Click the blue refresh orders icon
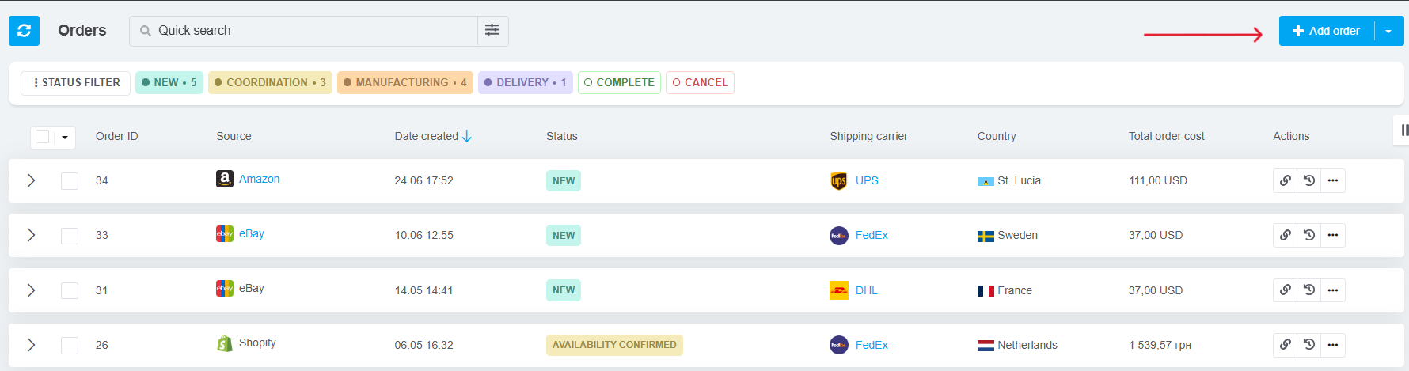Screen dimensions: 1409x371 [x=24, y=31]
